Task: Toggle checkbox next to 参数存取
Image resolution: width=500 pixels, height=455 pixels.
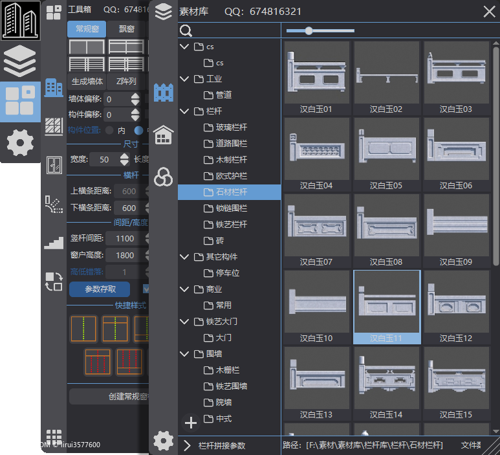Action: [x=146, y=289]
